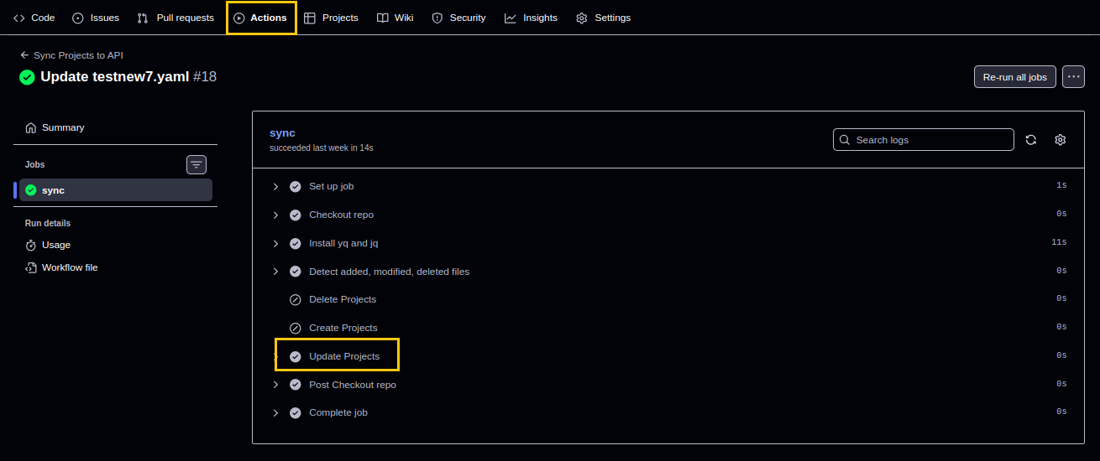The height and width of the screenshot is (461, 1100).
Task: Open the three-dot run options menu
Action: tap(1073, 76)
